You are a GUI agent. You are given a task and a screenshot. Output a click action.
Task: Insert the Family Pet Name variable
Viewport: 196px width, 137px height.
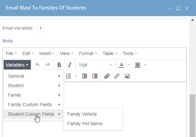tap(93, 124)
